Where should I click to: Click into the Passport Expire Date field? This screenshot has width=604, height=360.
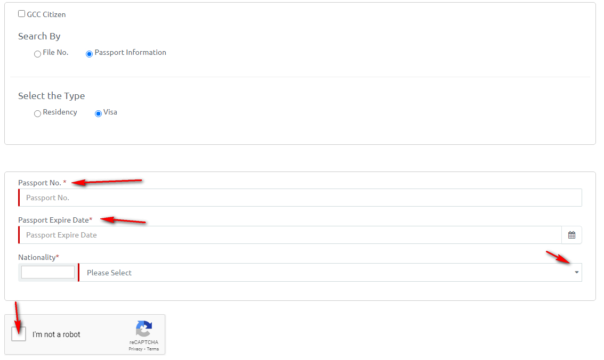click(291, 235)
